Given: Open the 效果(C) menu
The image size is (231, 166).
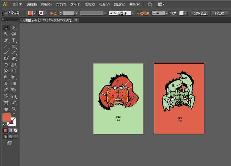Looking at the screenshot, I should 90,5.
